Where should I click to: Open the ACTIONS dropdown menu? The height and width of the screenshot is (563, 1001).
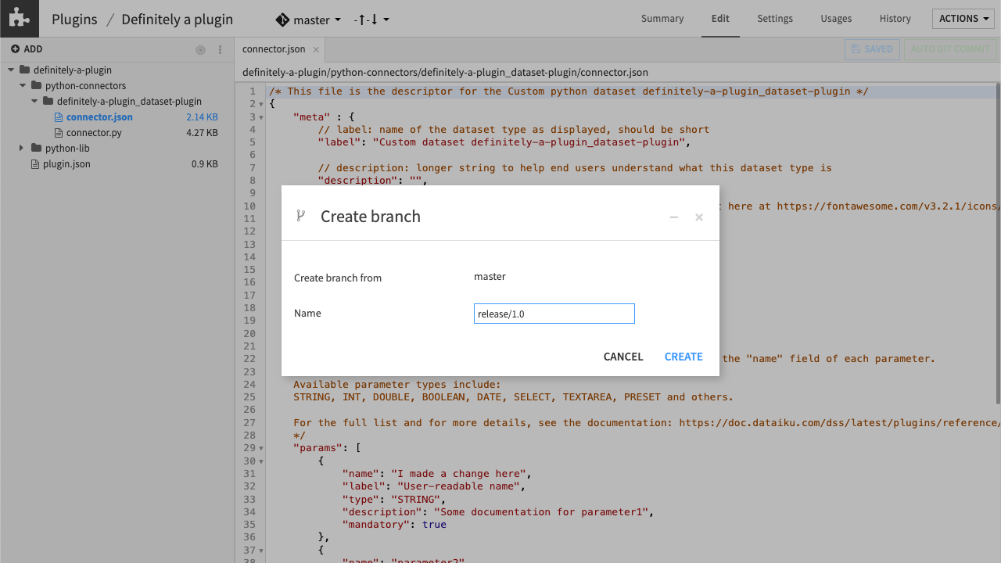[963, 19]
